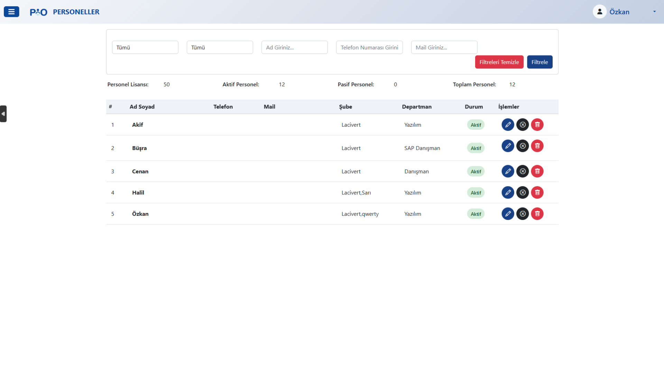Click the Aktif badge in Büşra's row

click(476, 148)
